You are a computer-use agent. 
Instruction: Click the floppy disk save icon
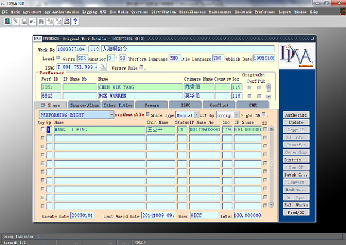pos(24,21)
